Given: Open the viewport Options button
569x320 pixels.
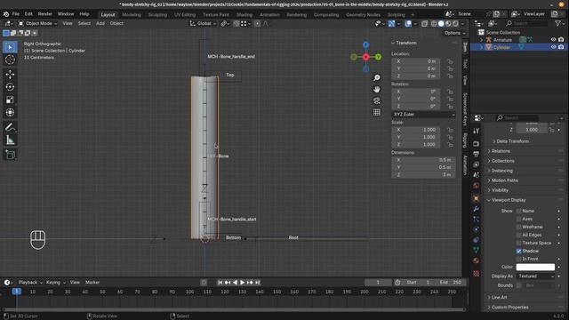Looking at the screenshot, I should click(454, 33).
